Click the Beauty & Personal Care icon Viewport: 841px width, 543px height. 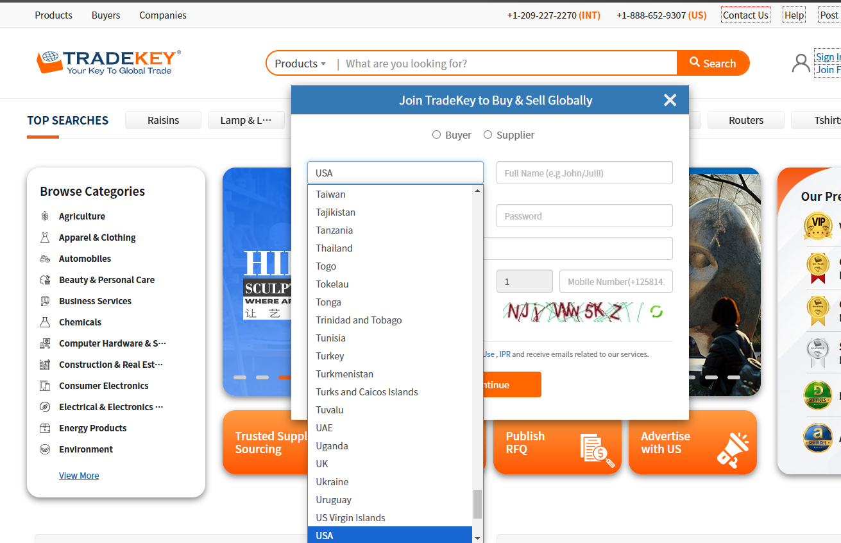[x=45, y=280]
